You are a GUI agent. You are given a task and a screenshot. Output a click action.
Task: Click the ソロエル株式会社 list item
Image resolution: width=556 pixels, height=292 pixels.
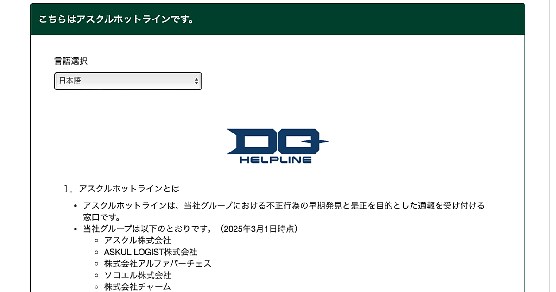(x=138, y=275)
